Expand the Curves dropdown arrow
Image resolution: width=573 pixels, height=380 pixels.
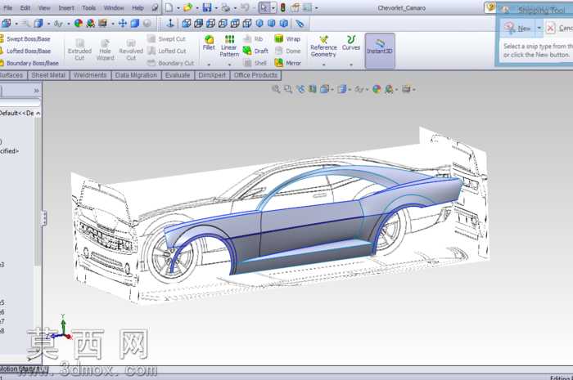351,65
